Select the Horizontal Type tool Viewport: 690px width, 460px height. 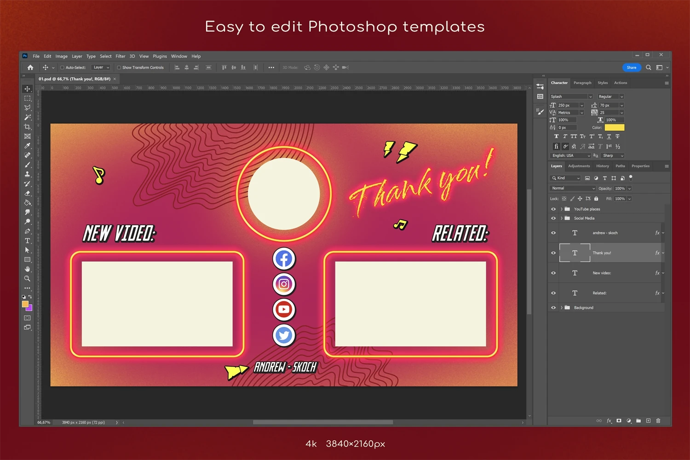click(x=28, y=241)
